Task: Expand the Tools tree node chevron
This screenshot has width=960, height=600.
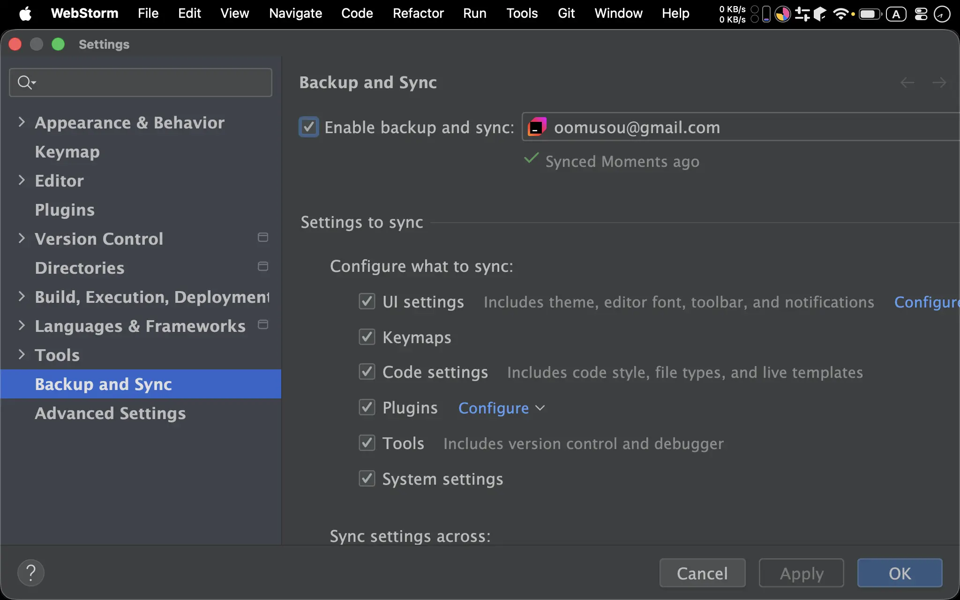Action: [22, 355]
